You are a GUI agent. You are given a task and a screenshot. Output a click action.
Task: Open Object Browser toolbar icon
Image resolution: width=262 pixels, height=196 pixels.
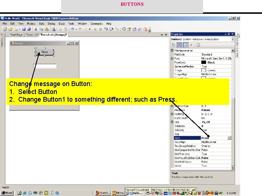(x=134, y=29)
